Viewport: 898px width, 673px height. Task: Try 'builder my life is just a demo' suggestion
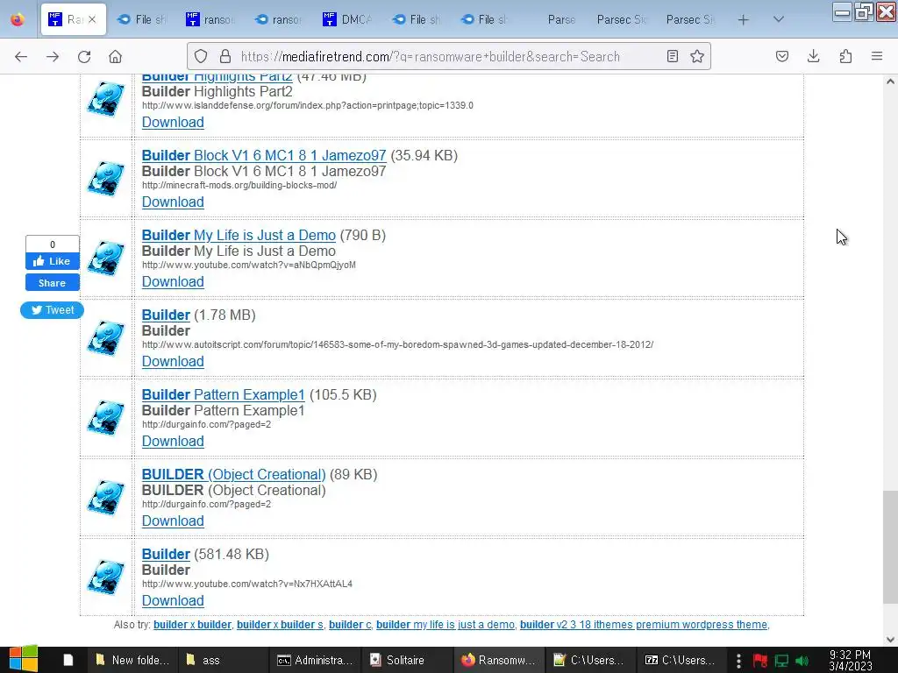pos(445,625)
